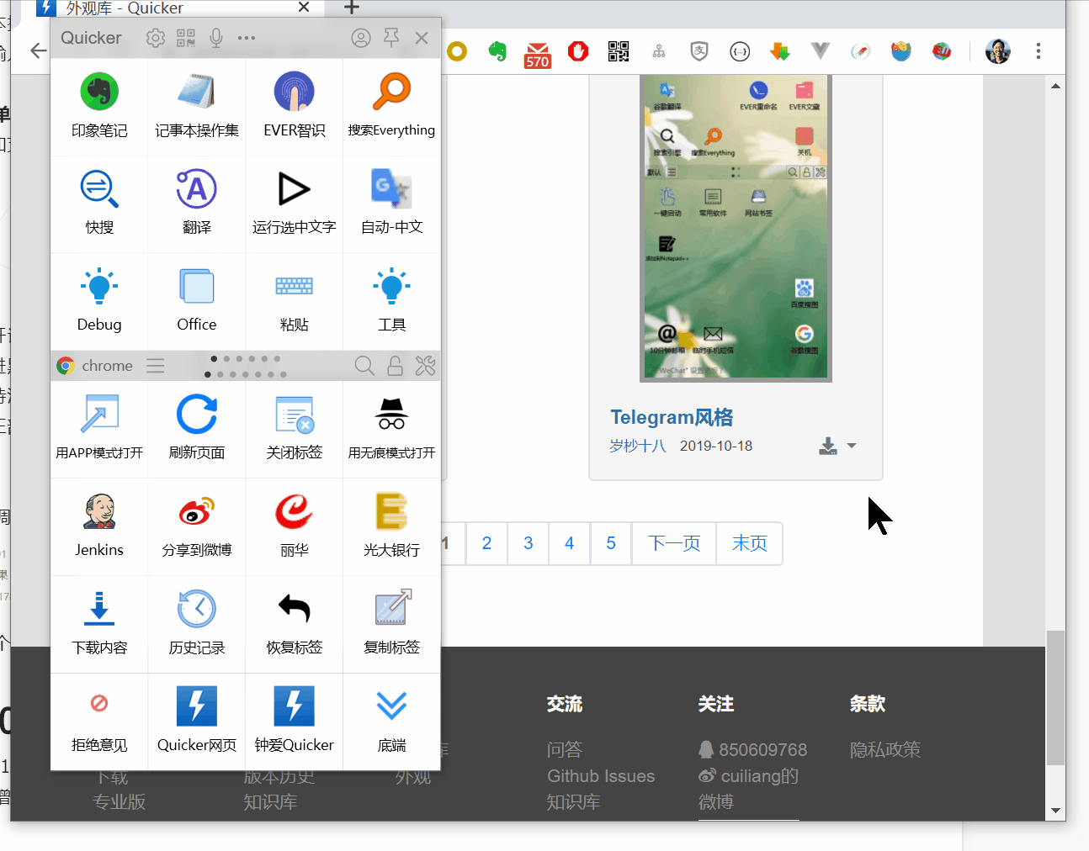The height and width of the screenshot is (851, 1089).
Task: Open the edit tools wrench icon
Action: click(425, 366)
